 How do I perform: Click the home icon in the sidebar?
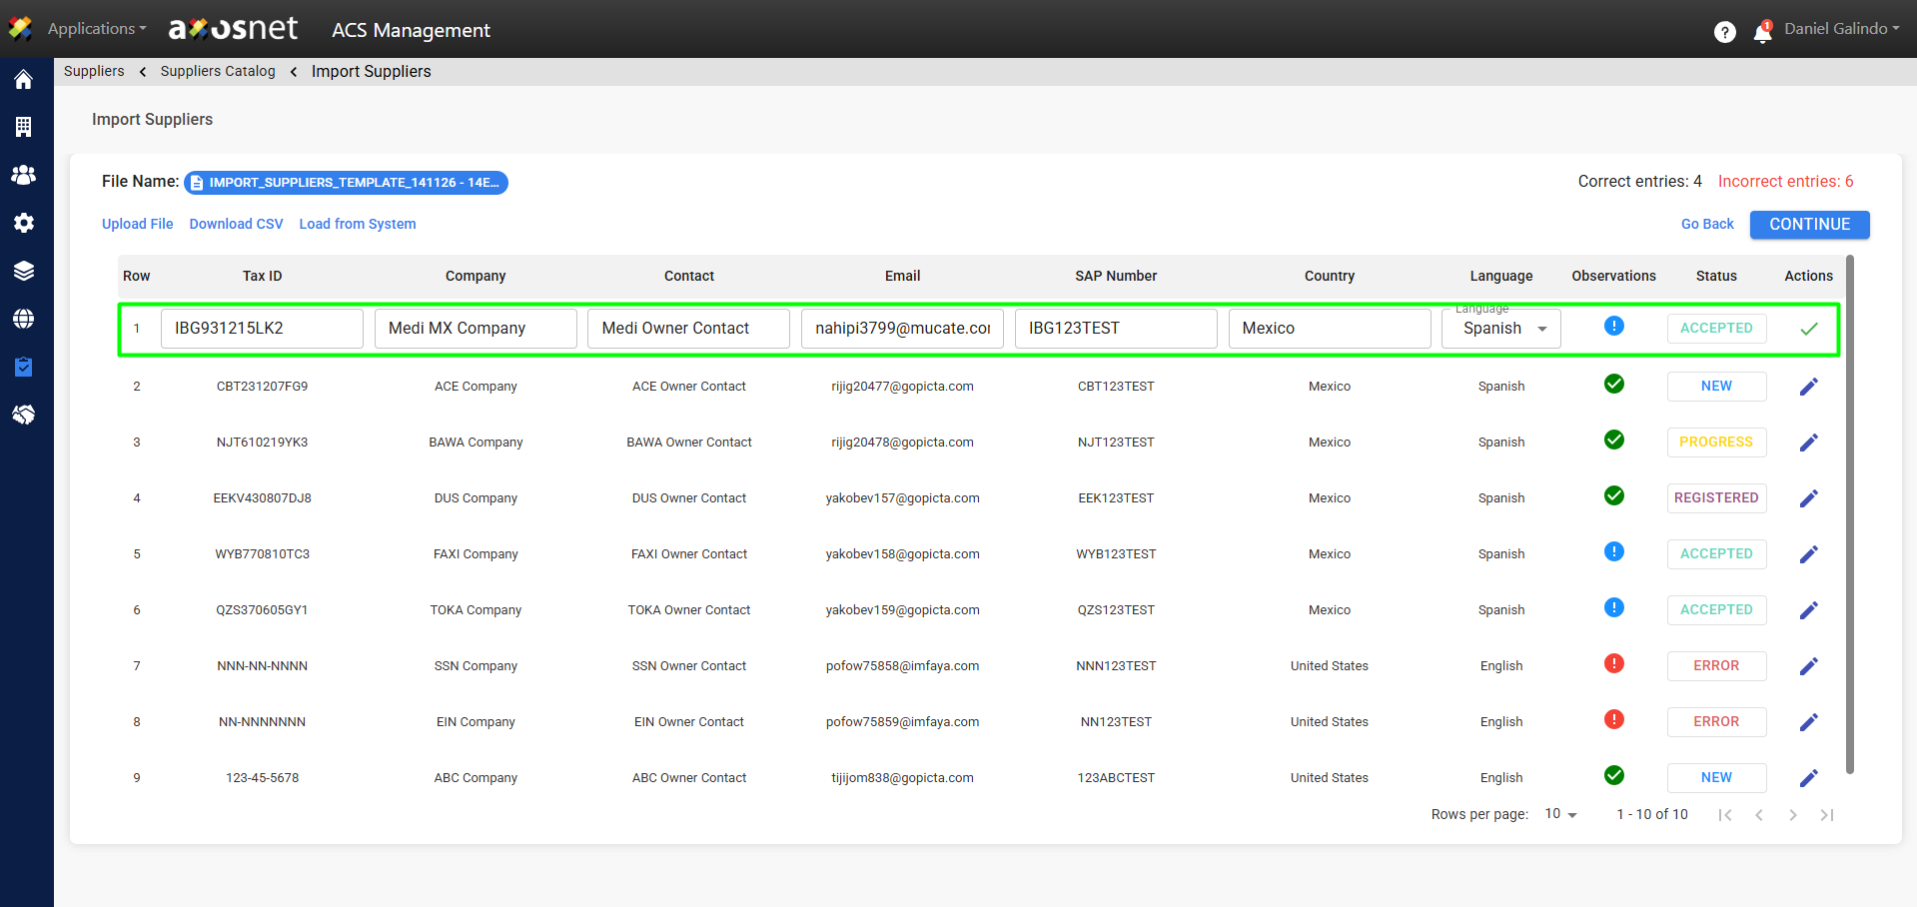tap(24, 80)
